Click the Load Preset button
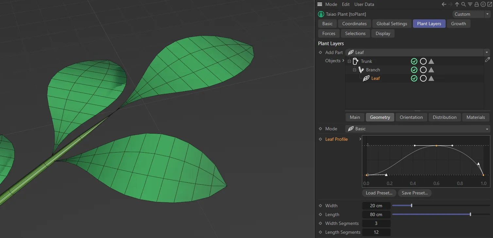The image size is (493, 238). pos(379,193)
